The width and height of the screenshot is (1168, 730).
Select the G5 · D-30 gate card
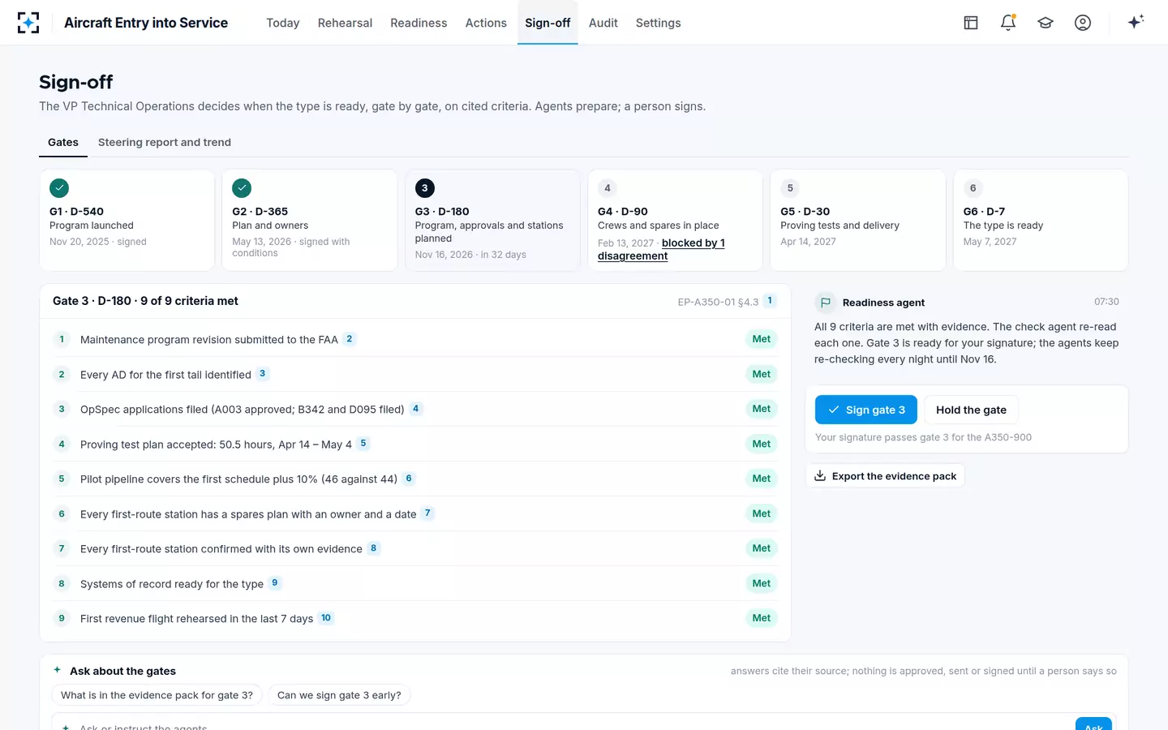tap(858, 220)
